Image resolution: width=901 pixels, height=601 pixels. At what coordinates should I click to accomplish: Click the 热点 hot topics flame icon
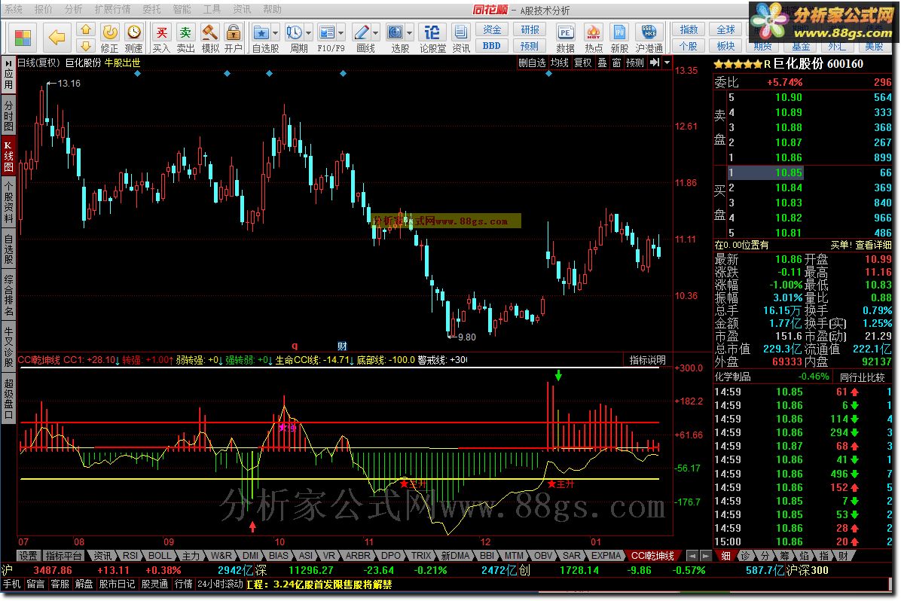tap(593, 32)
